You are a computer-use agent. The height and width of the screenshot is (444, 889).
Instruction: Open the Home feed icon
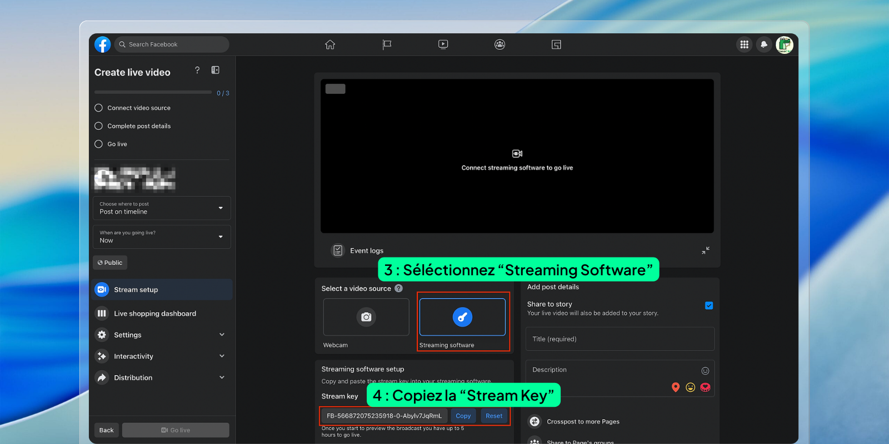click(330, 44)
